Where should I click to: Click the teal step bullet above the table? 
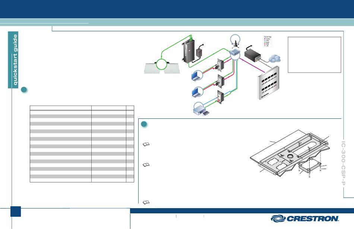(24, 90)
